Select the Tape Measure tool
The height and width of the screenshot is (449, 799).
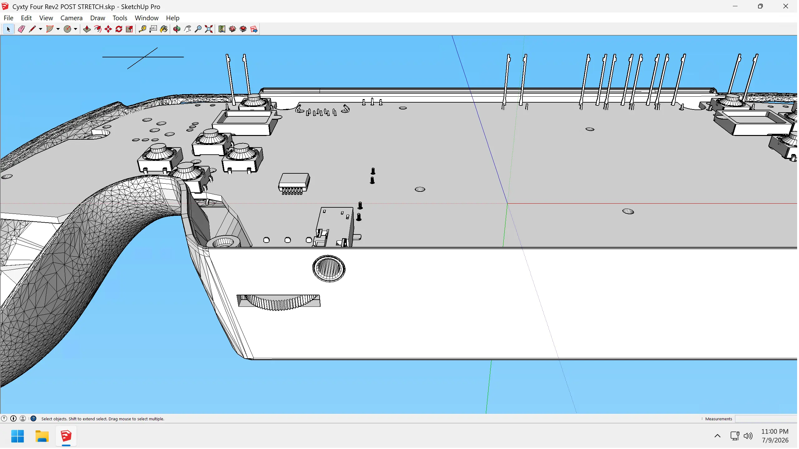(x=142, y=29)
